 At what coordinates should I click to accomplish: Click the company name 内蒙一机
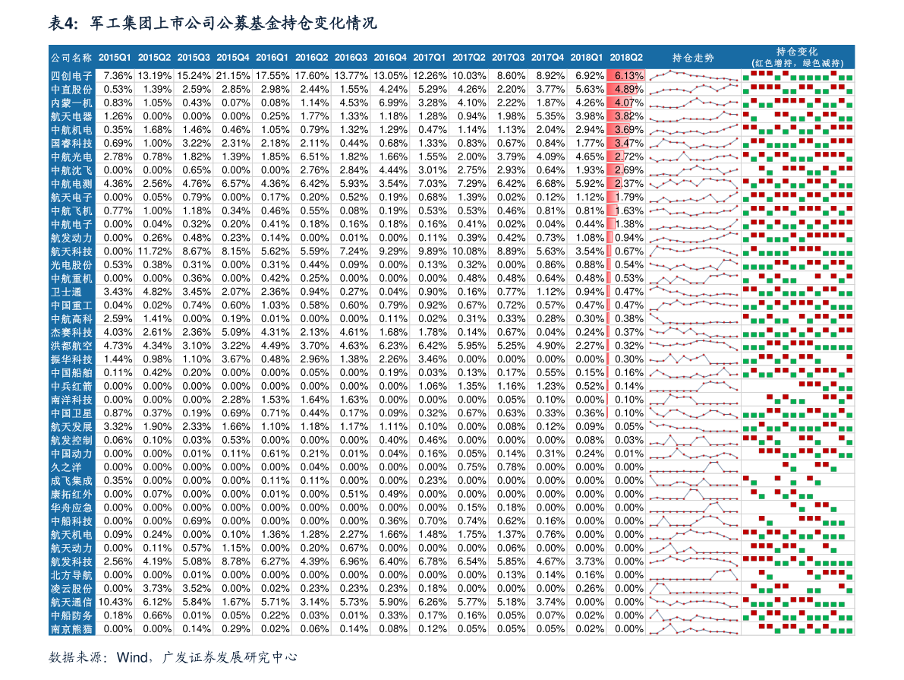point(71,103)
